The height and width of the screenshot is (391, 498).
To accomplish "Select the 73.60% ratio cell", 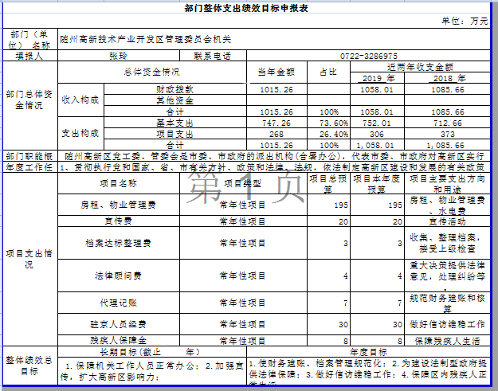I will click(x=328, y=122).
